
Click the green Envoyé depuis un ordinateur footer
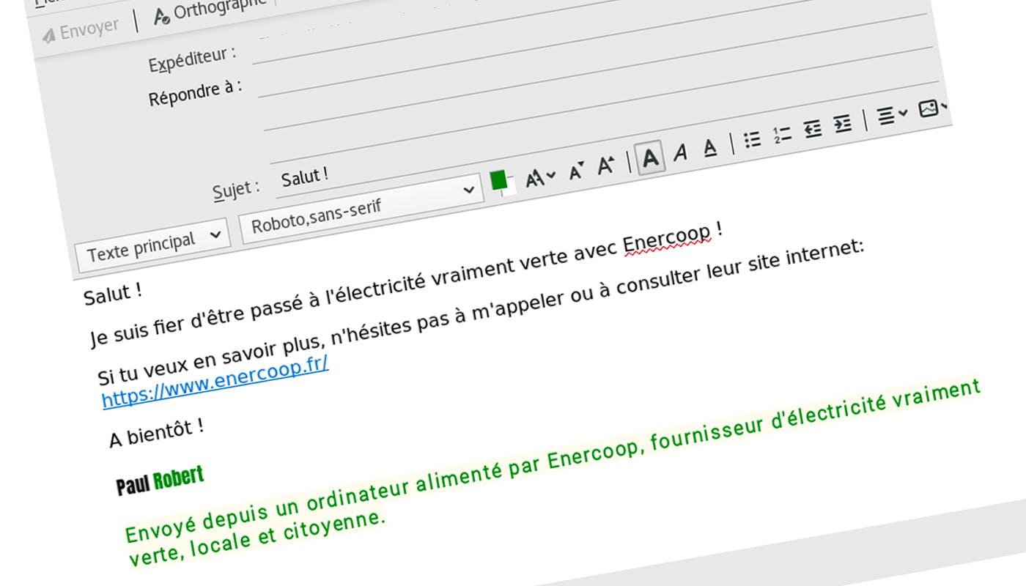click(x=553, y=472)
